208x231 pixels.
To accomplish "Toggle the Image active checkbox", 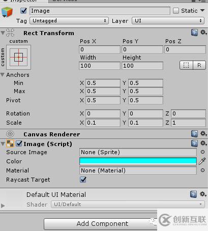I will (x=23, y=11).
